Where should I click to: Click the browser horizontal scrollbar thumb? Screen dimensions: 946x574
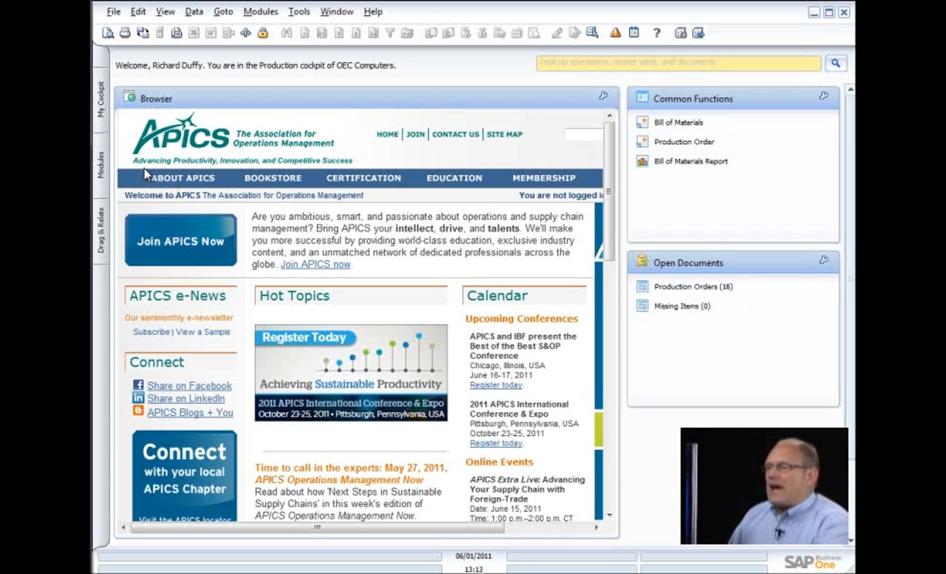tap(318, 527)
